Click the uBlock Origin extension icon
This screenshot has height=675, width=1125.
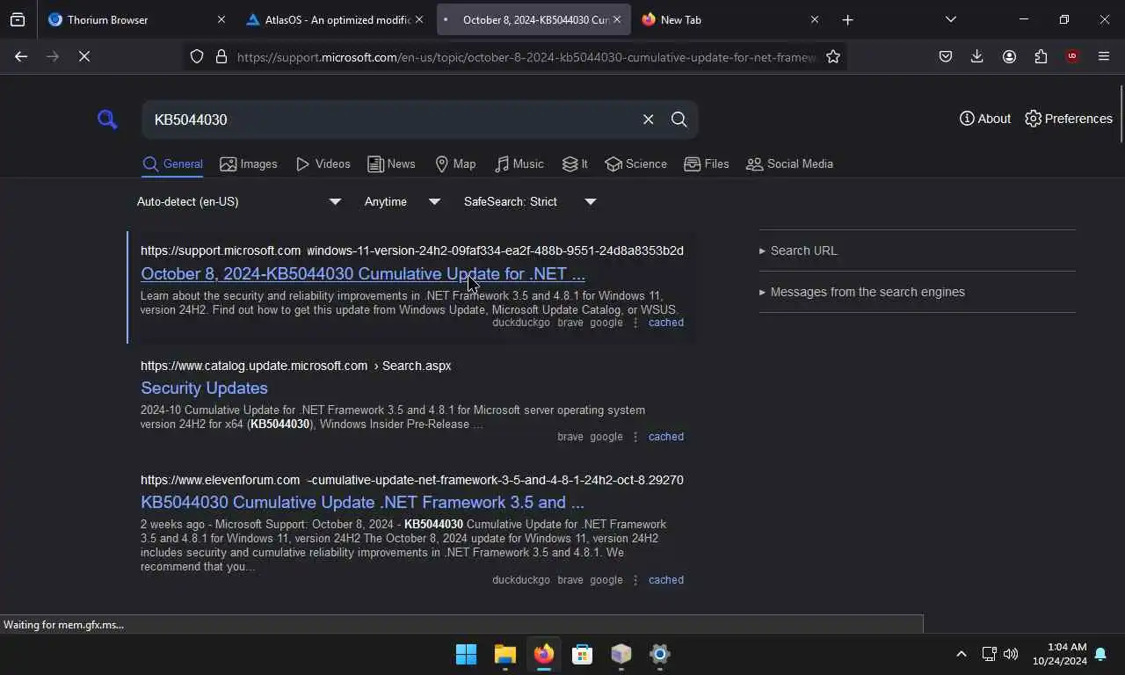pos(1072,56)
